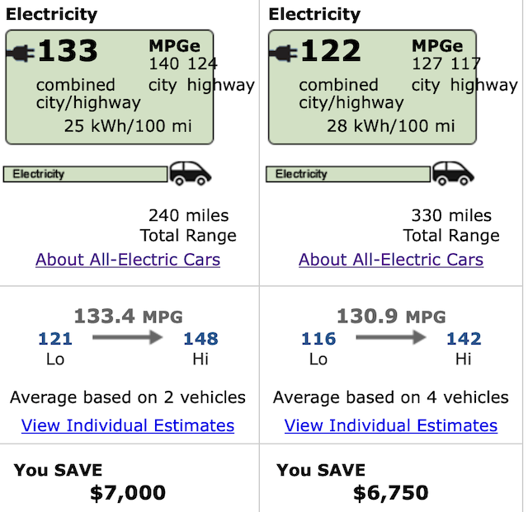Select the 133 MPGe combined rating label

[68, 51]
